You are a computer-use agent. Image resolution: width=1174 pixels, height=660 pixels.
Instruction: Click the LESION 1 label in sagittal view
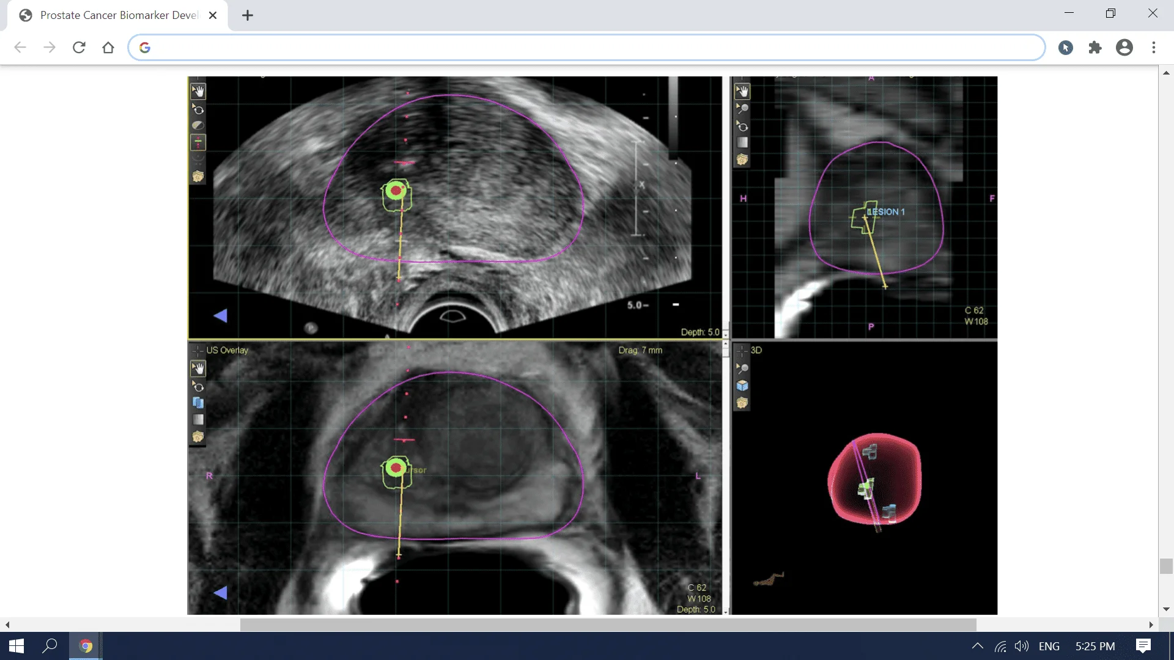886,211
